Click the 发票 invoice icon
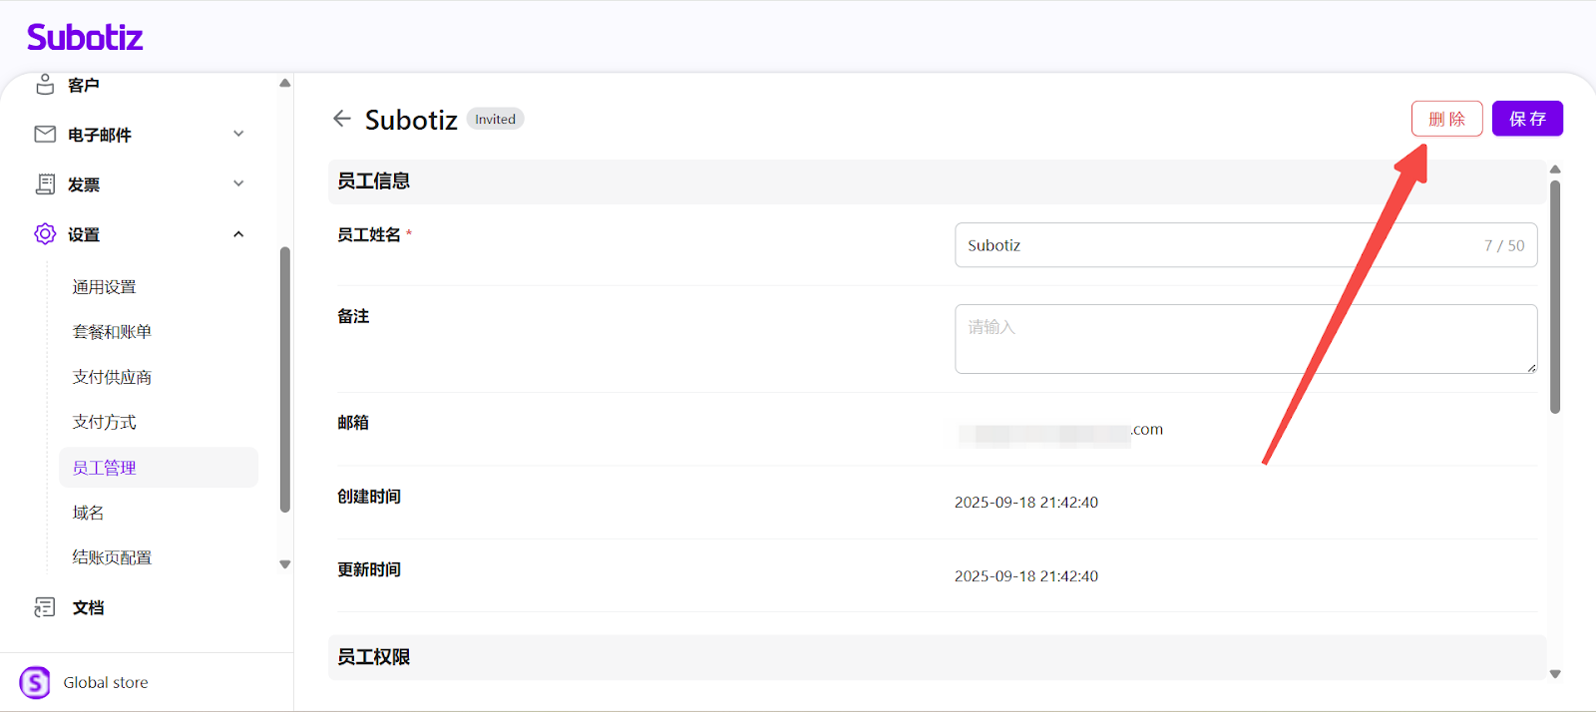 (x=45, y=183)
